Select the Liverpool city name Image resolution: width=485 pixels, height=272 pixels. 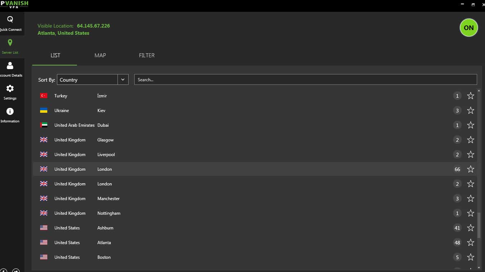tap(106, 154)
